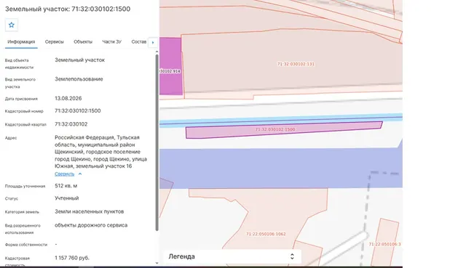Toggle Легенда up-down arrows
Viewport: 466px width, 268px height.
pyautogui.click(x=292, y=256)
